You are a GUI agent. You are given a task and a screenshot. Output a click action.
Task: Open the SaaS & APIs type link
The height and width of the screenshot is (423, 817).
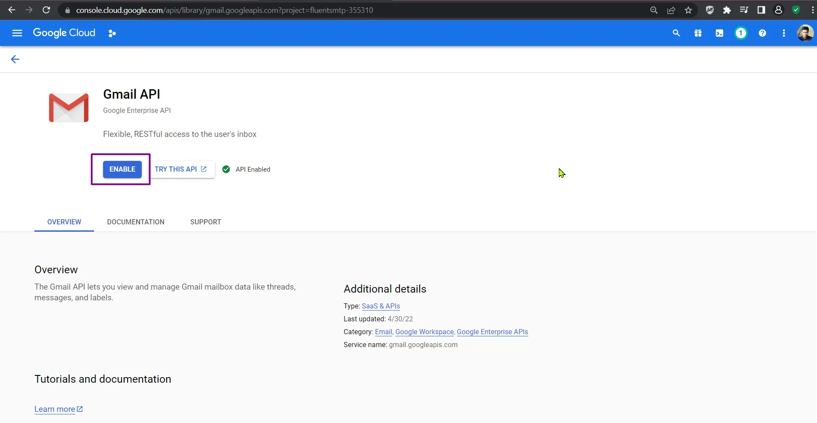[381, 306]
